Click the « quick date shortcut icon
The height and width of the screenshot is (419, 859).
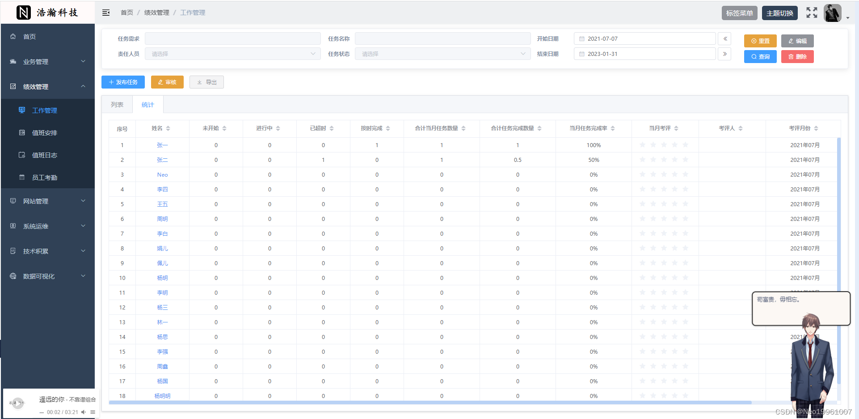[724, 38]
